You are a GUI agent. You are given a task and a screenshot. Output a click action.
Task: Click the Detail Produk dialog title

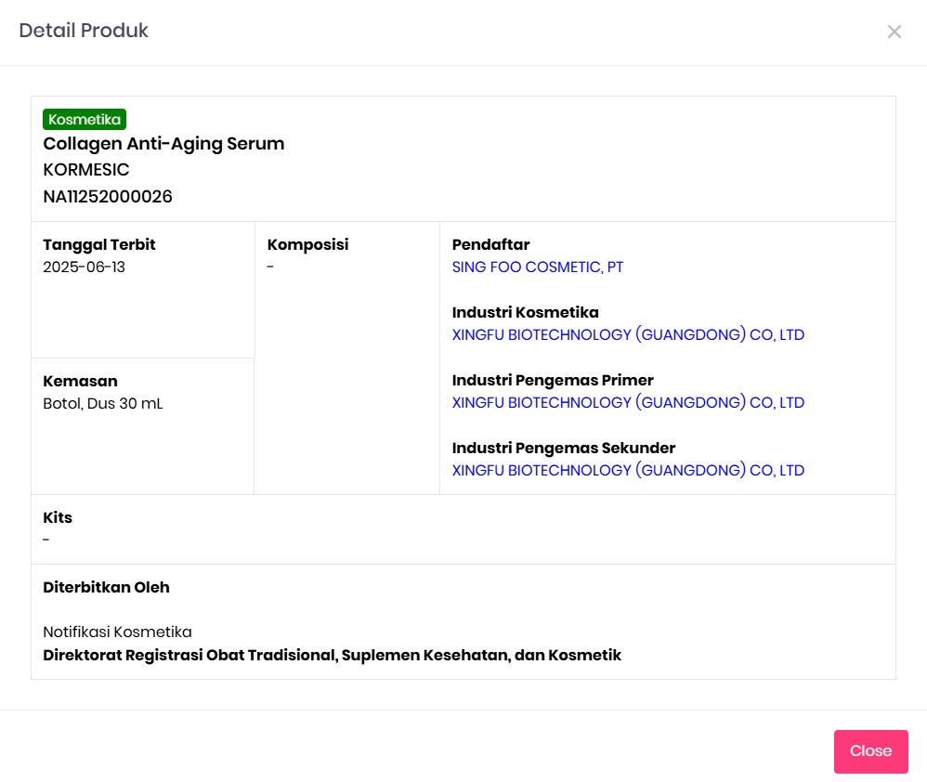click(x=84, y=30)
